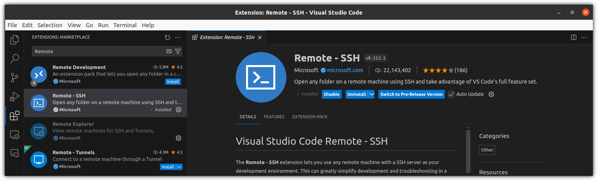Open the Help menu
Viewport: 598px width, 181px height.
(148, 25)
